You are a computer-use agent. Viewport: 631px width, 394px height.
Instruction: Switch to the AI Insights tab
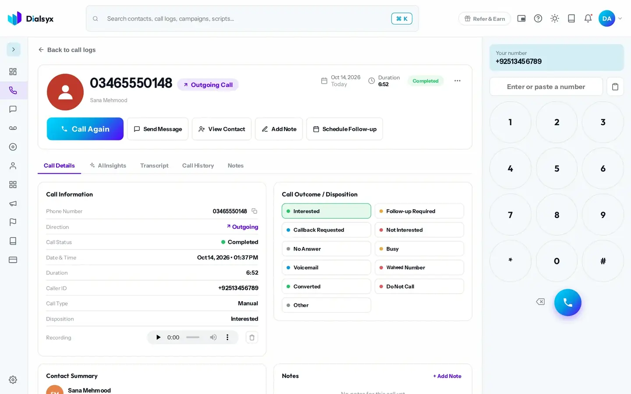pyautogui.click(x=108, y=165)
